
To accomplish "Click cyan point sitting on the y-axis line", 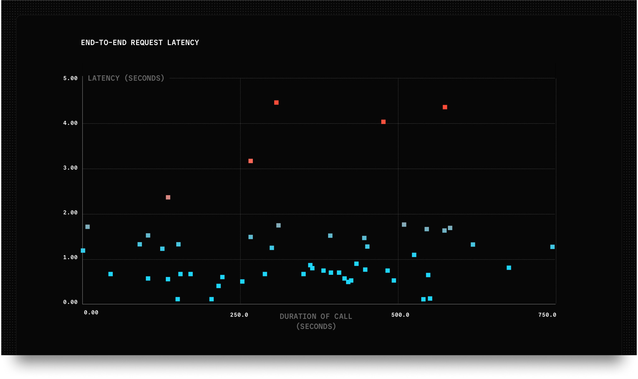I will point(83,251).
